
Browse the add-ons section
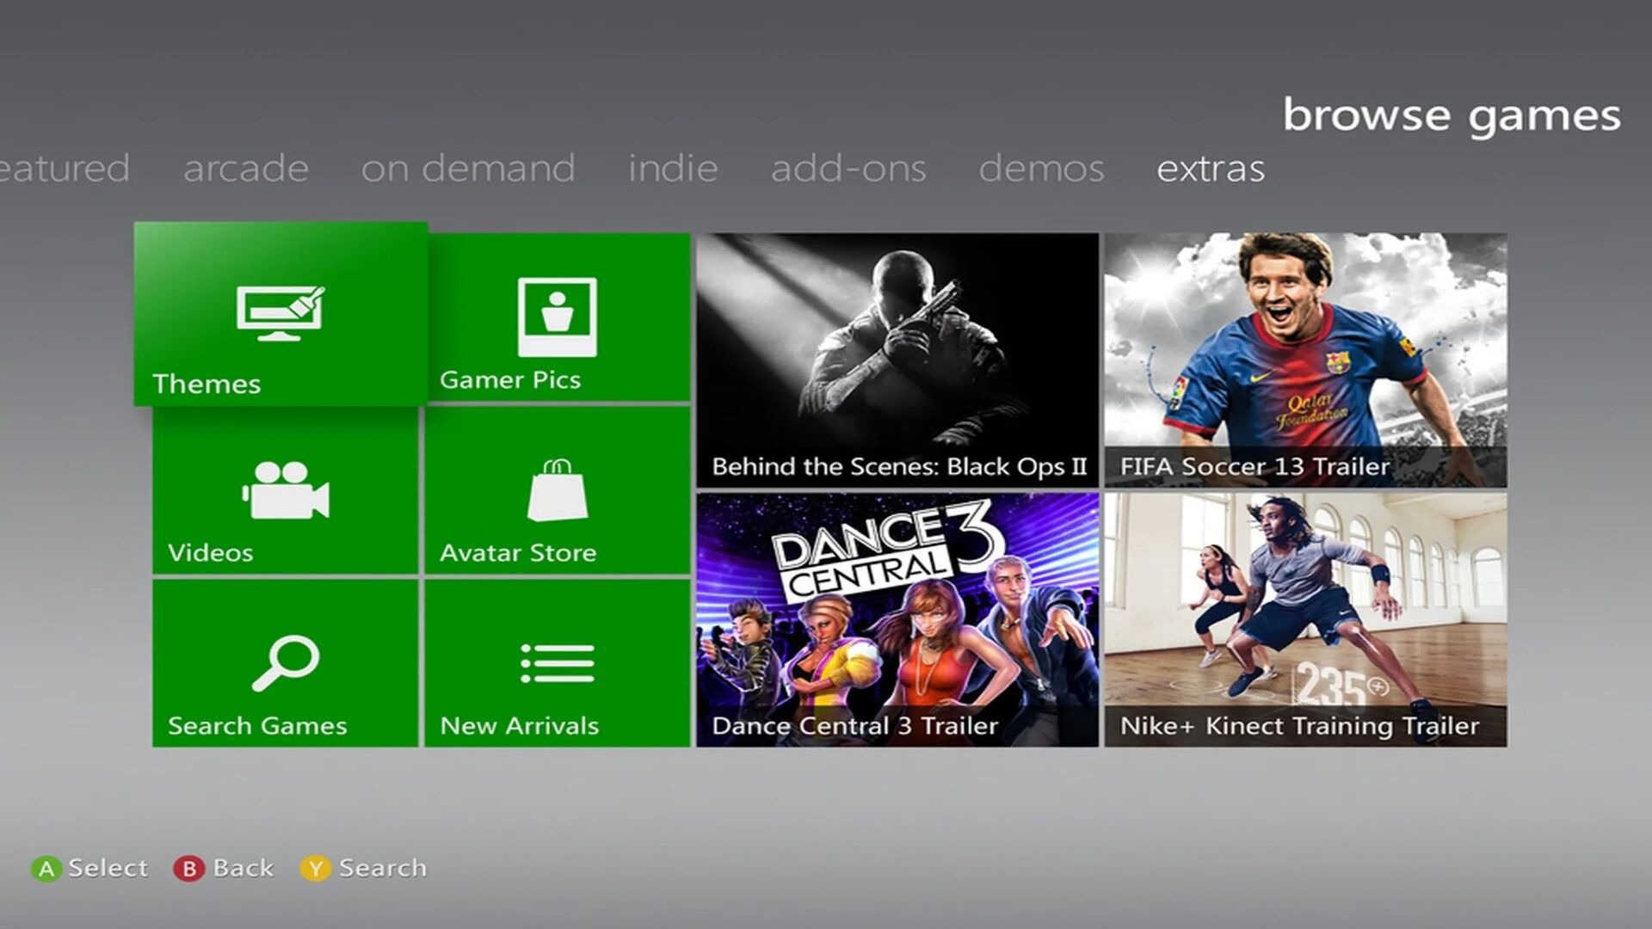tap(847, 169)
